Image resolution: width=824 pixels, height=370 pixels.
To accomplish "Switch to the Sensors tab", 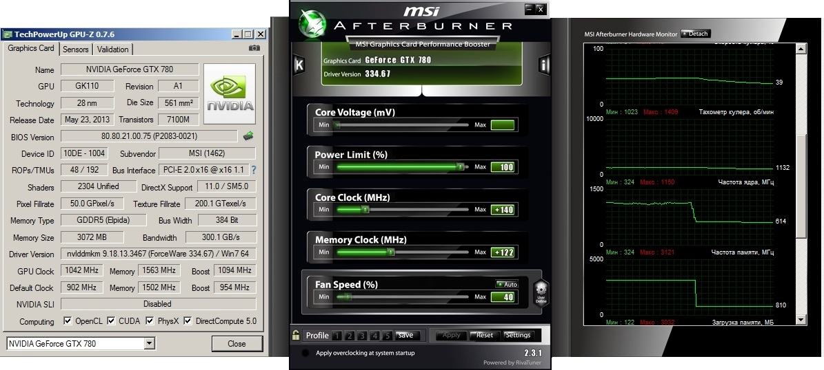I will tap(76, 50).
